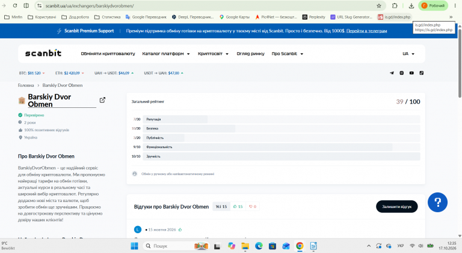Expand the Про Scanbit dropdown
Image resolution: width=462 pixels, height=253 pixels.
click(x=288, y=54)
